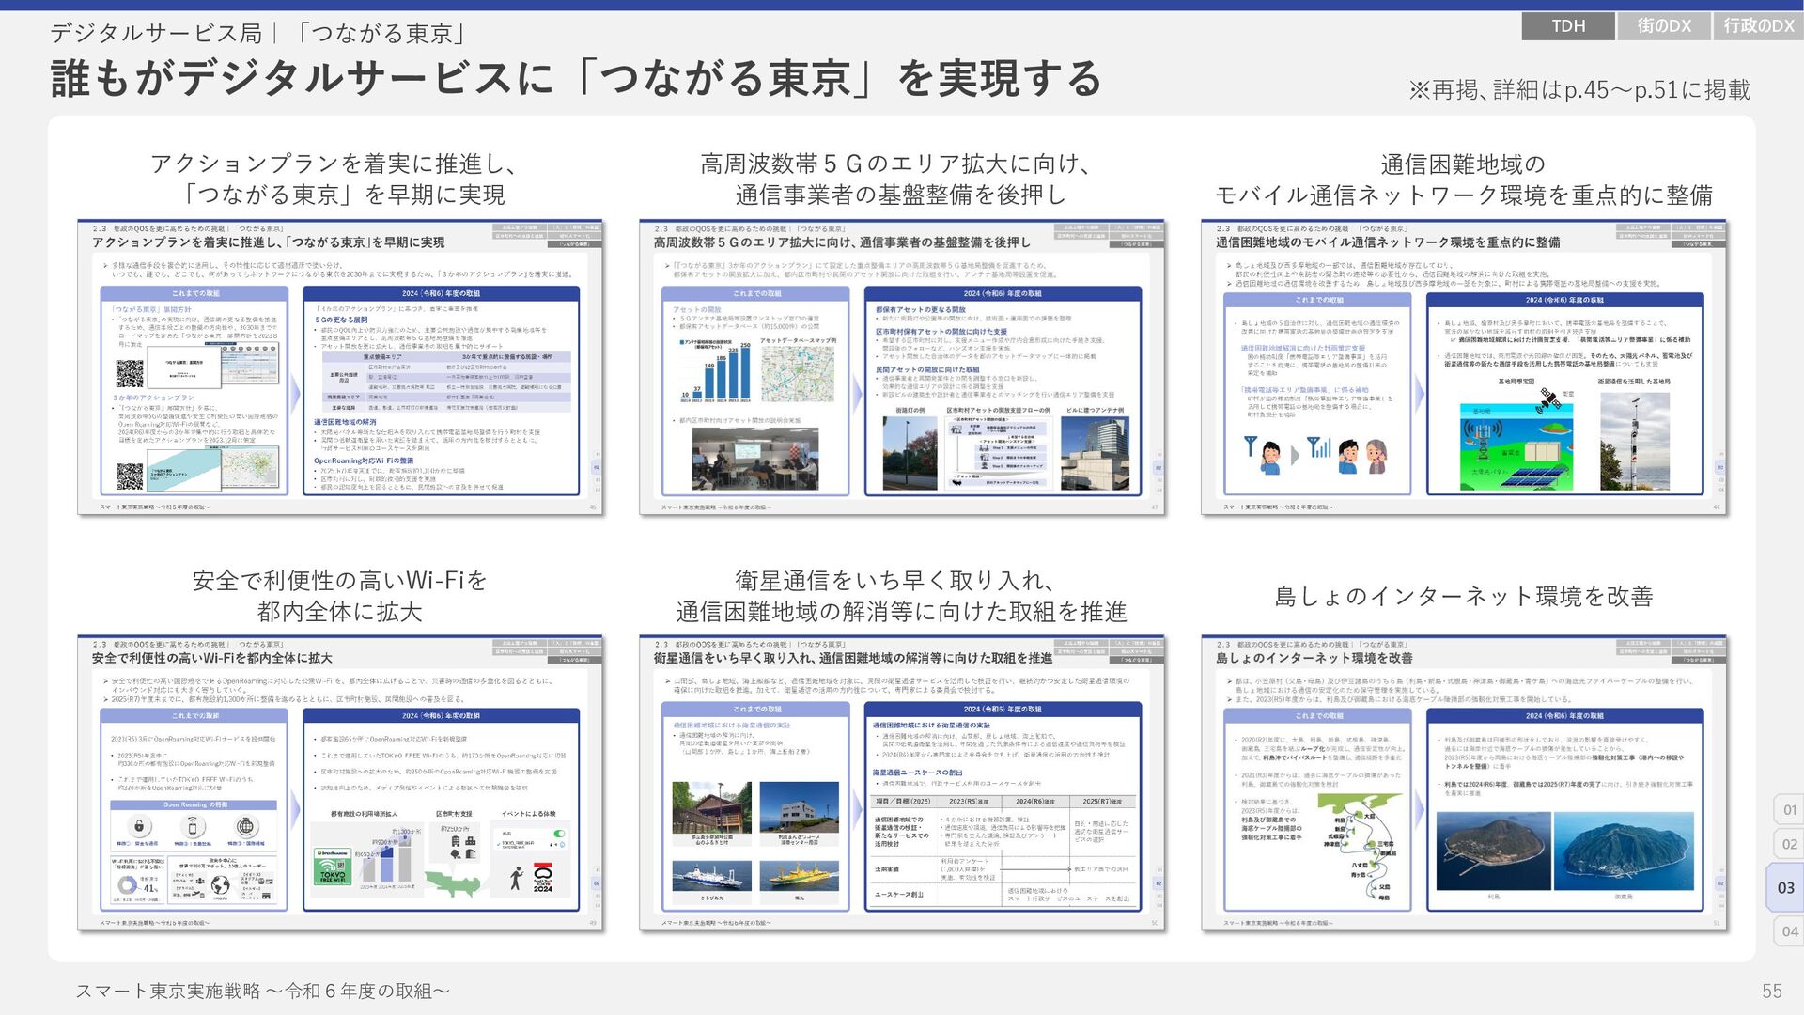The image size is (1804, 1015).
Task: Click the slide title 誰もがデジタルサービスに
Action: pyautogui.click(x=575, y=78)
